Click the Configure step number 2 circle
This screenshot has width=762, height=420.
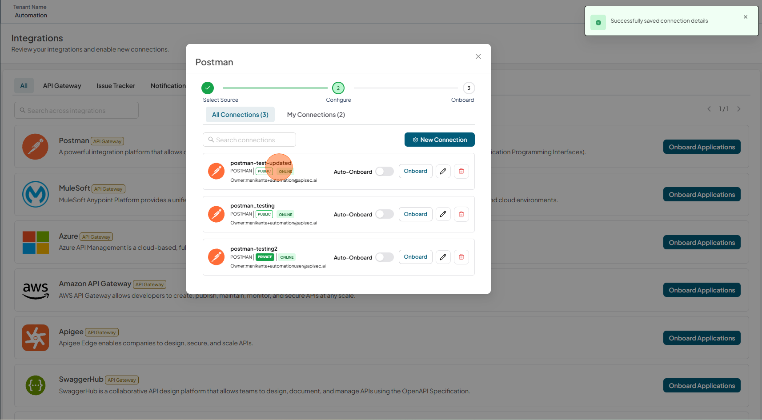[338, 88]
